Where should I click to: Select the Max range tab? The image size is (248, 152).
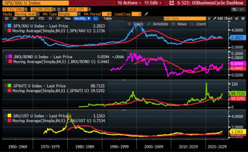68,18
